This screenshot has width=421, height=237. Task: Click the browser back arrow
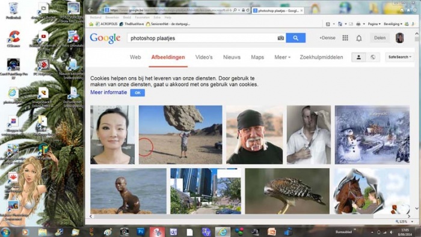coord(90,10)
